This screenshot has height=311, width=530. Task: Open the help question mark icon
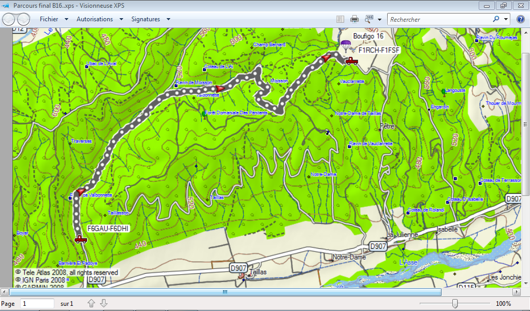pos(520,19)
